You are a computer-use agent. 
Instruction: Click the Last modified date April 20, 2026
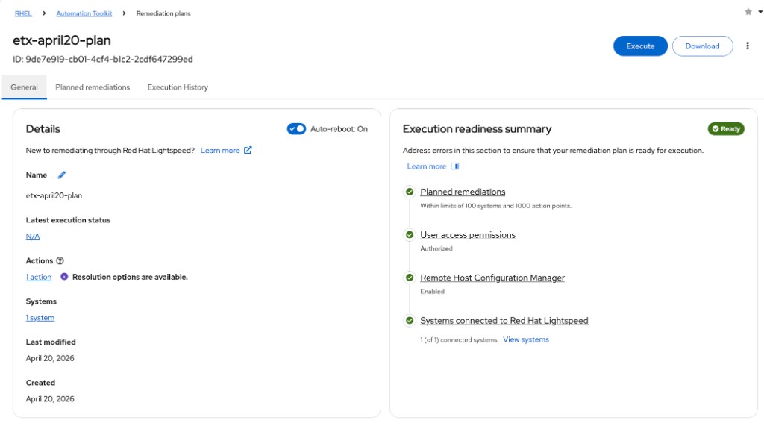click(x=50, y=358)
